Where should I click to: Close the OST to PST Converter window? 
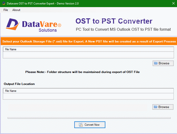tap(173, 3)
